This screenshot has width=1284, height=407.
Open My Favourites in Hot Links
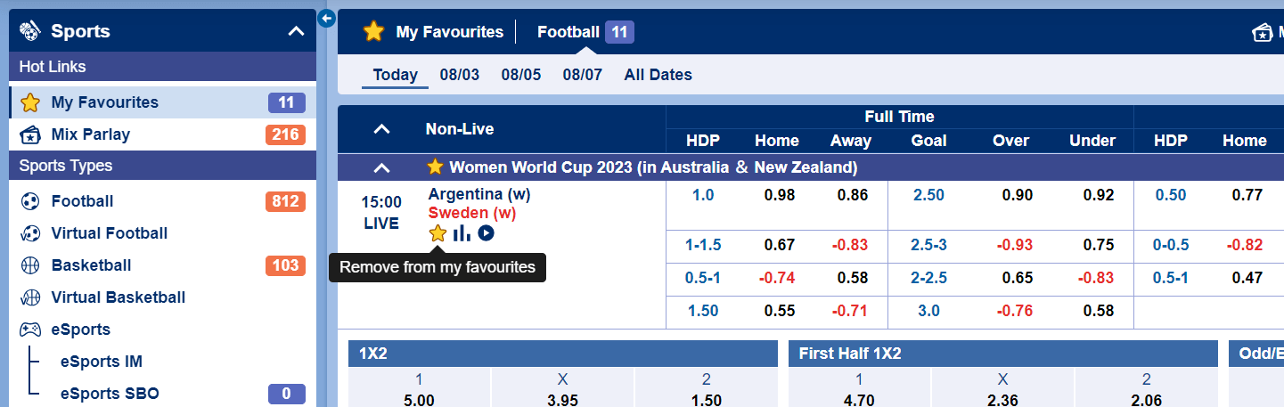pos(104,102)
